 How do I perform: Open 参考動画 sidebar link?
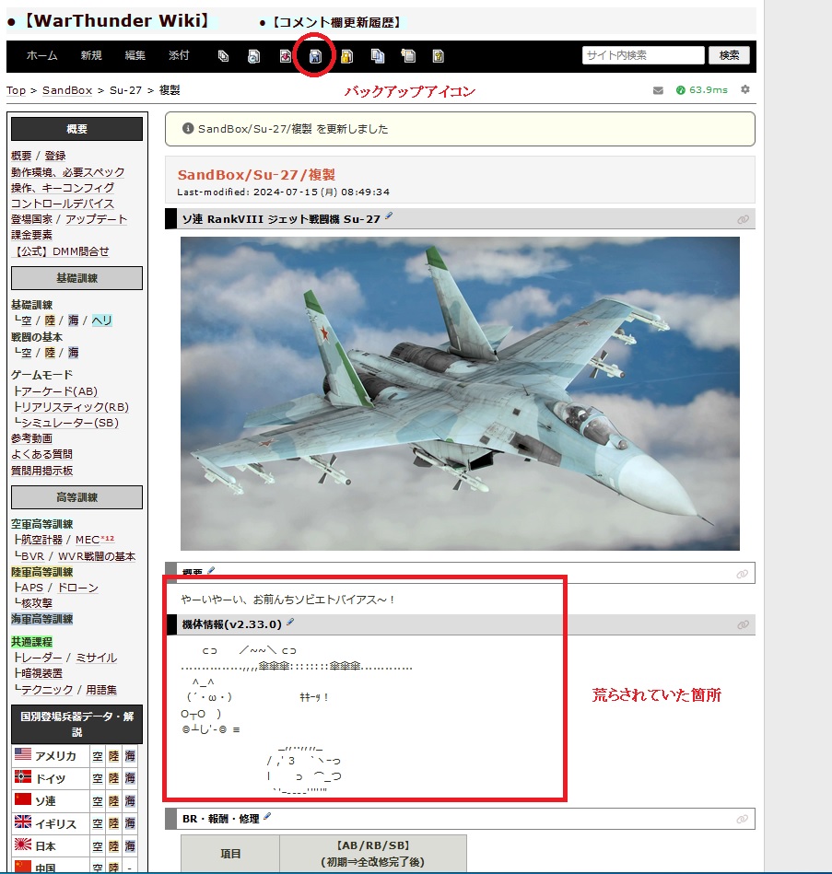tap(31, 438)
